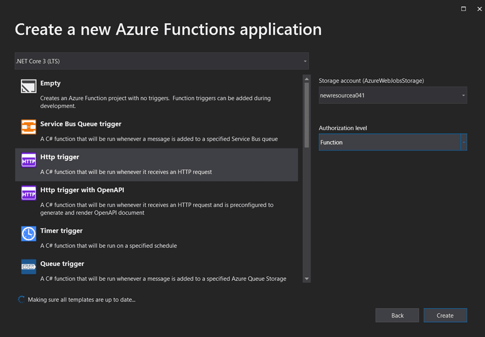Go Back to the previous step
Viewport: 485px width, 337px height.
[397, 316]
